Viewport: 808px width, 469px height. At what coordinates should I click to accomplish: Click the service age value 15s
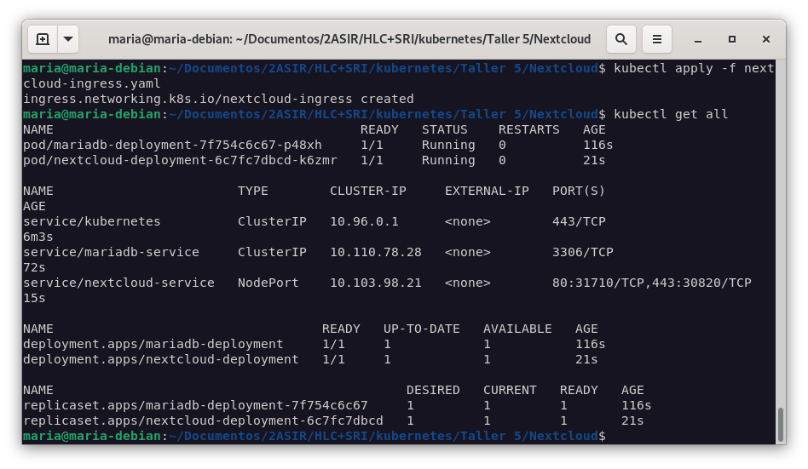(x=34, y=299)
